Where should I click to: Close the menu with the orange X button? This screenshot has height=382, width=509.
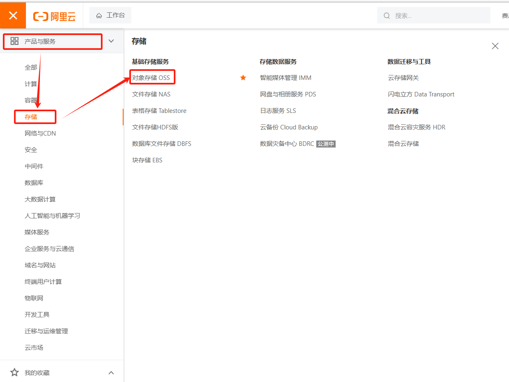(x=13, y=16)
